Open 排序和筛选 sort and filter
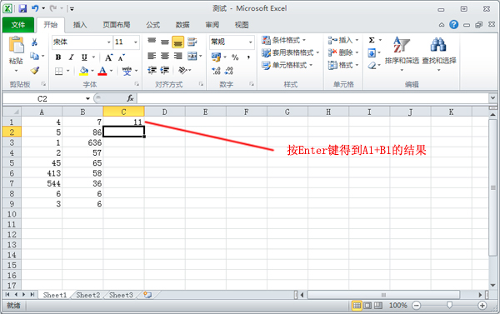Viewport: 500px width, 314px height. coord(402,53)
